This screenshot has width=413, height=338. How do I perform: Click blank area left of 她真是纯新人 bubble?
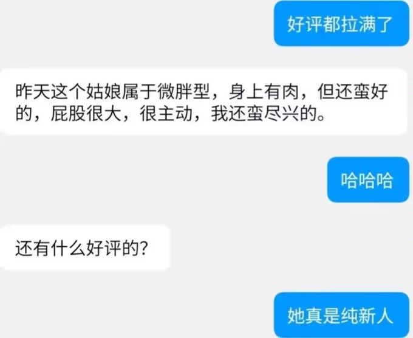[x=137, y=315]
